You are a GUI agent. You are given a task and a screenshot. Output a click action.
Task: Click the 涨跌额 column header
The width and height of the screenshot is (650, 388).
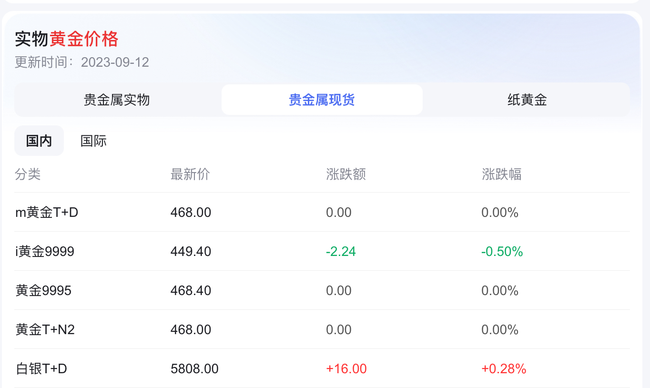tap(345, 174)
